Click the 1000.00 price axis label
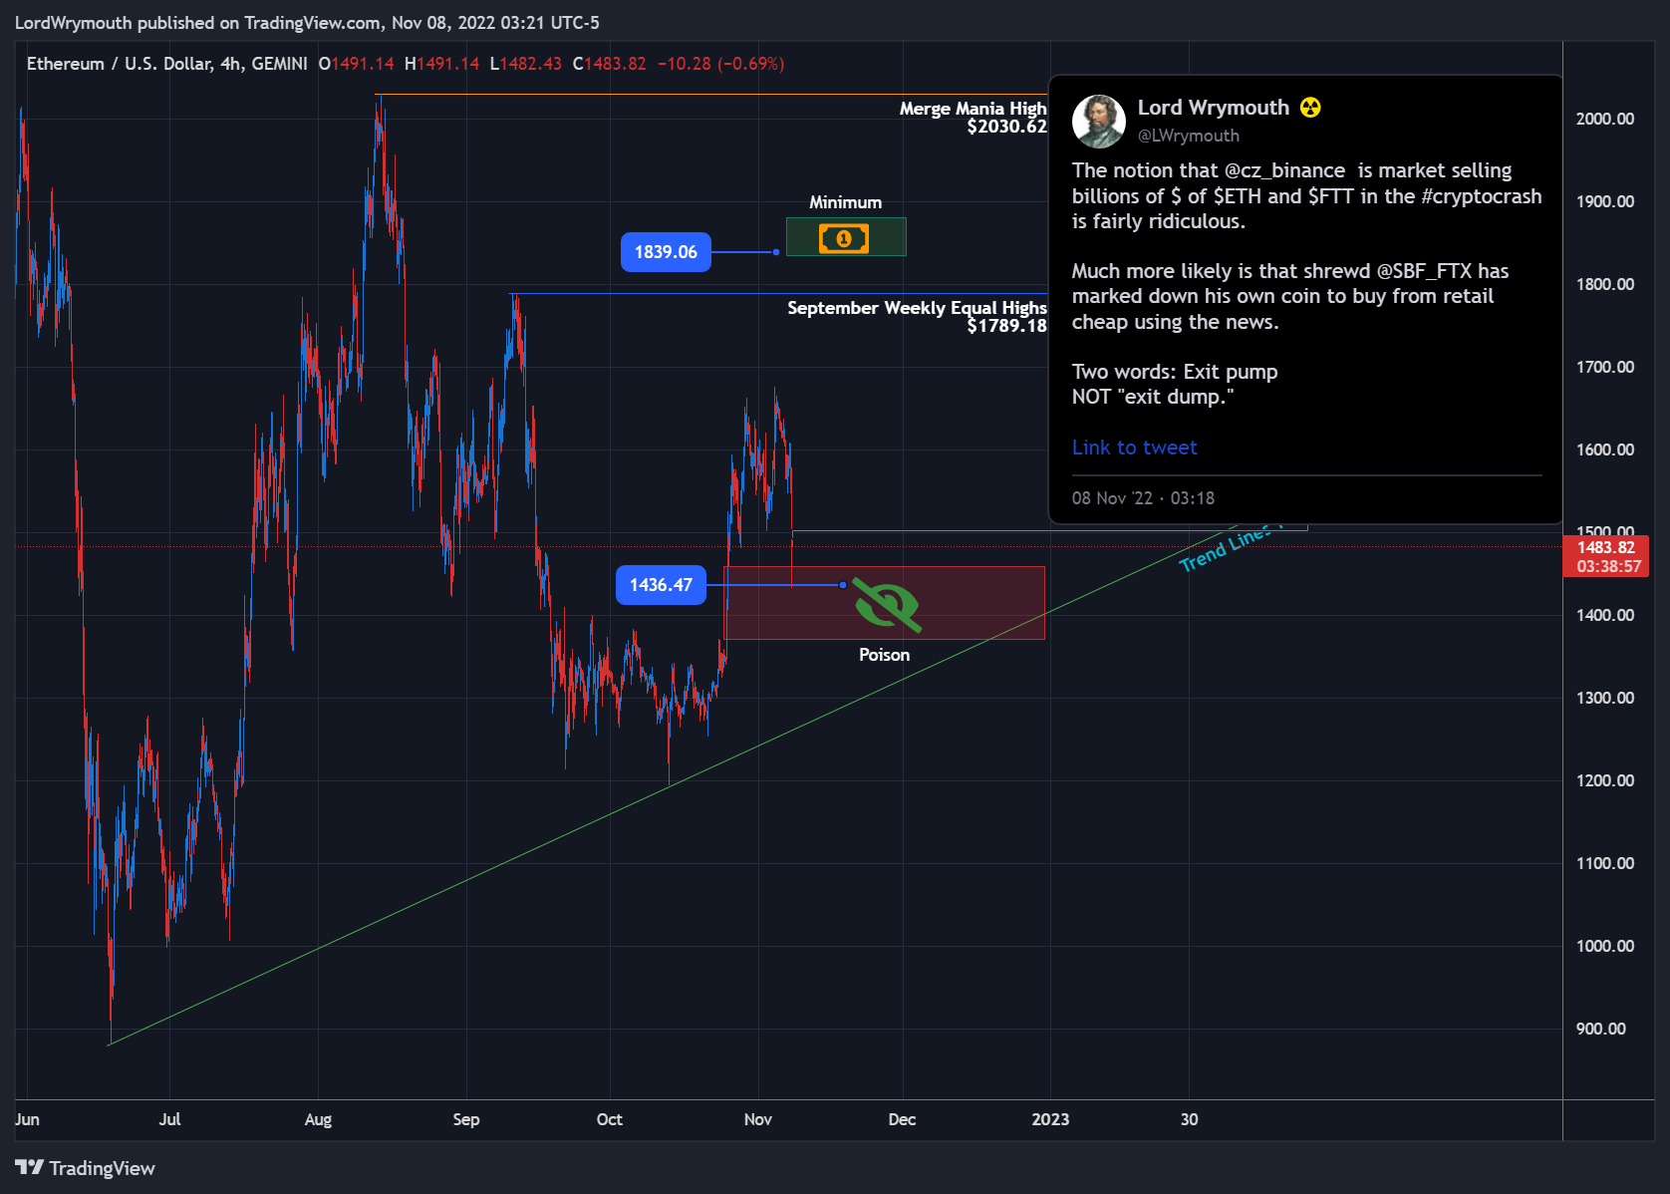This screenshot has width=1670, height=1194. click(1604, 946)
